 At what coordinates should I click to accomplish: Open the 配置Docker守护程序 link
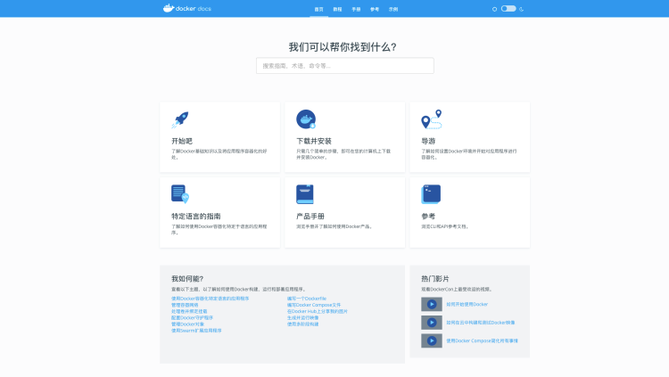192,317
